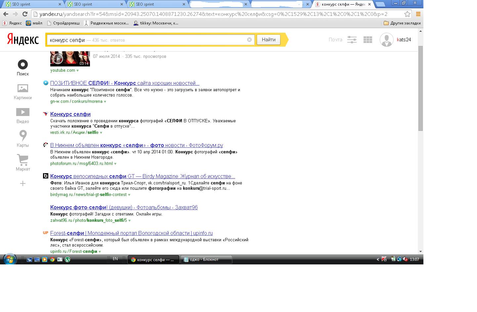Open Карты maps in sidebar

pos(23,139)
